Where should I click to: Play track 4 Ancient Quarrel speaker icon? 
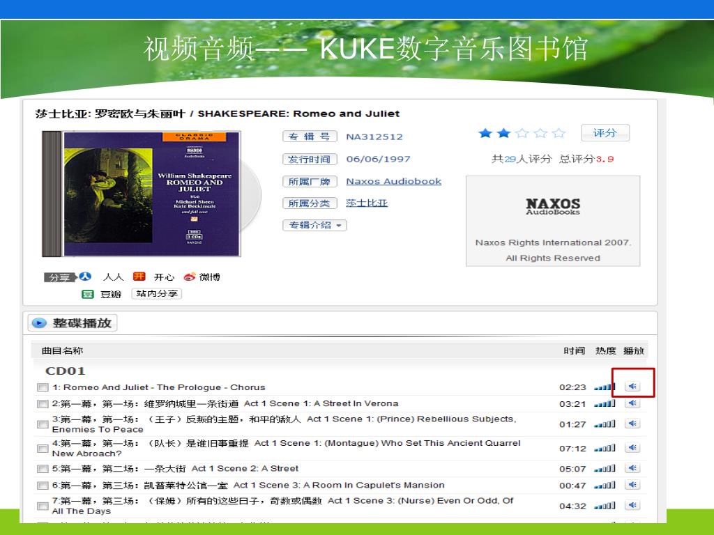(632, 448)
